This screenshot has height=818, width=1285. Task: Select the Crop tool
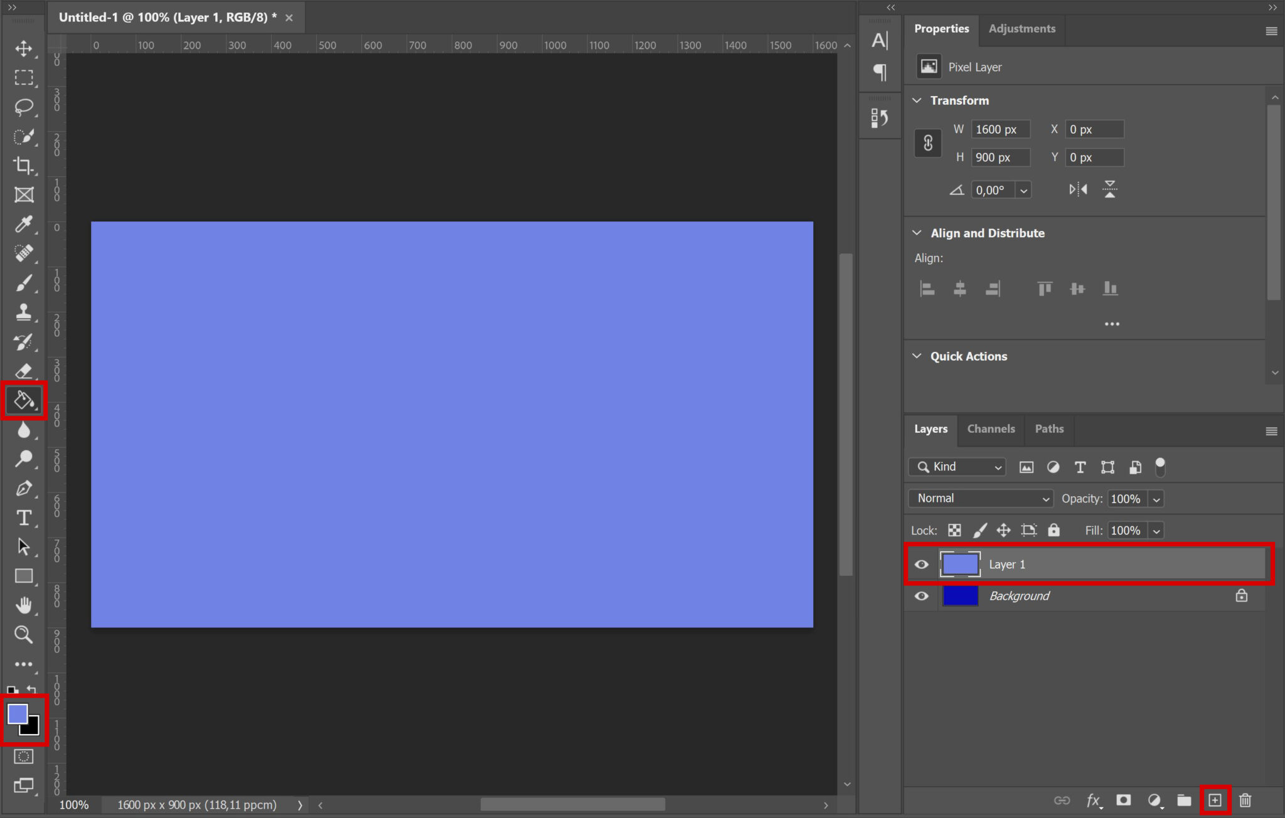pyautogui.click(x=23, y=166)
